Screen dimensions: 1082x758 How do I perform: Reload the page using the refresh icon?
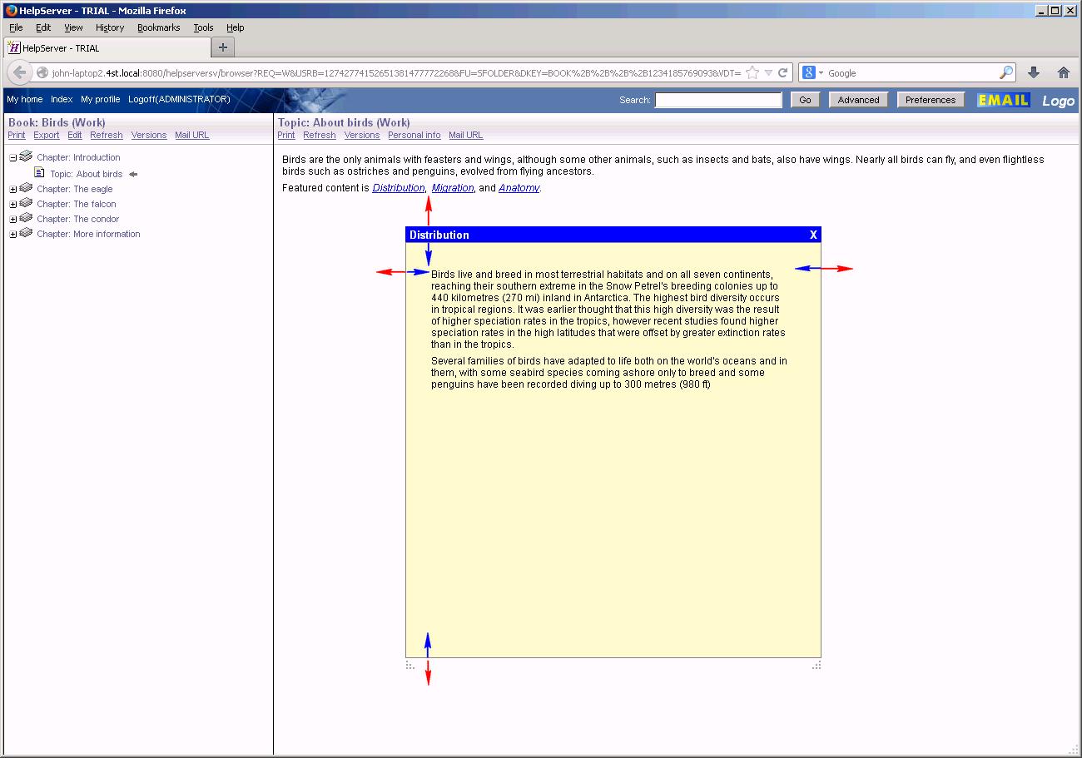point(783,72)
